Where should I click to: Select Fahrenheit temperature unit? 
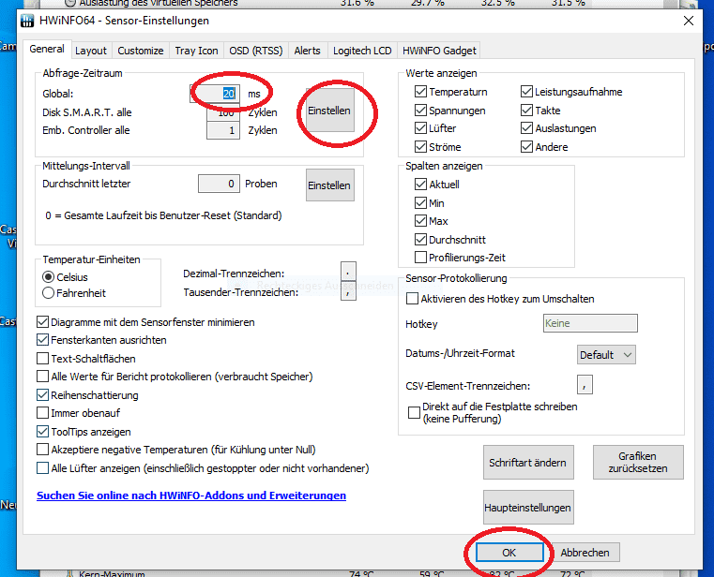[x=74, y=293]
